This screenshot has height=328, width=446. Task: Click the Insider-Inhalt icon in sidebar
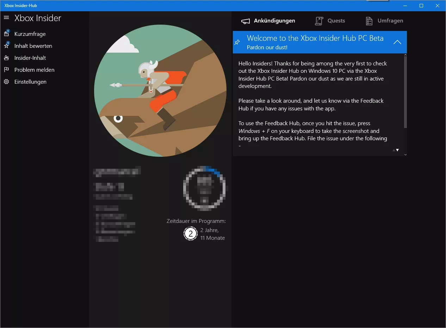(6, 58)
